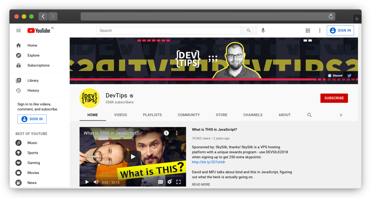
Task: Open the hamburger guide menu
Action: tap(19, 30)
